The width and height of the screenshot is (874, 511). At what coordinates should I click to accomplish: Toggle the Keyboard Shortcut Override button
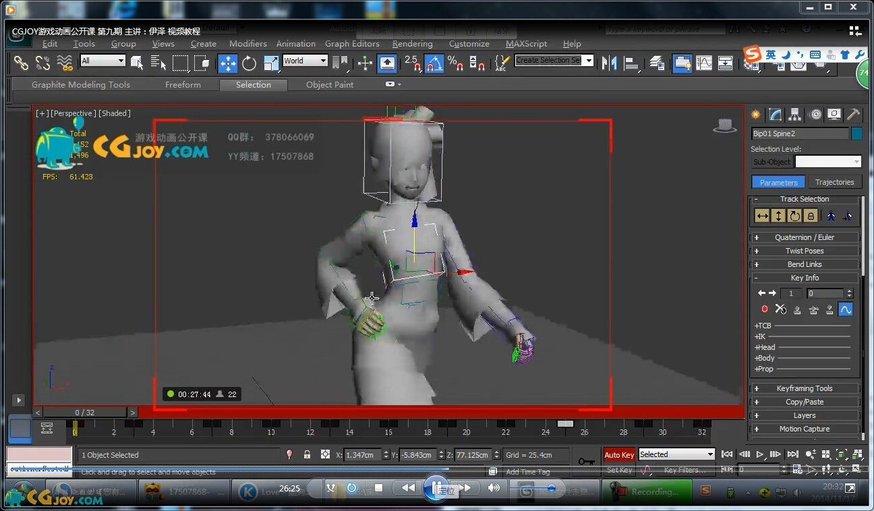coord(388,63)
